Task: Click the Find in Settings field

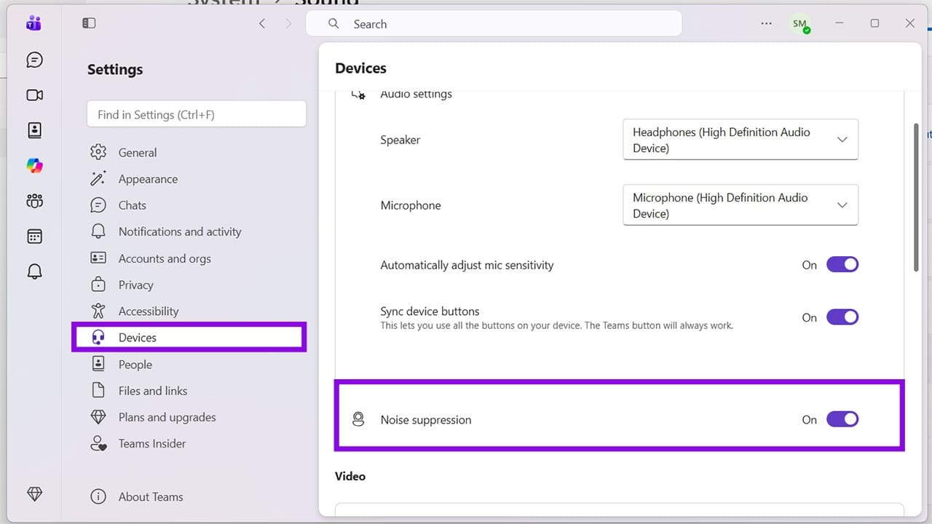Action: pos(197,114)
